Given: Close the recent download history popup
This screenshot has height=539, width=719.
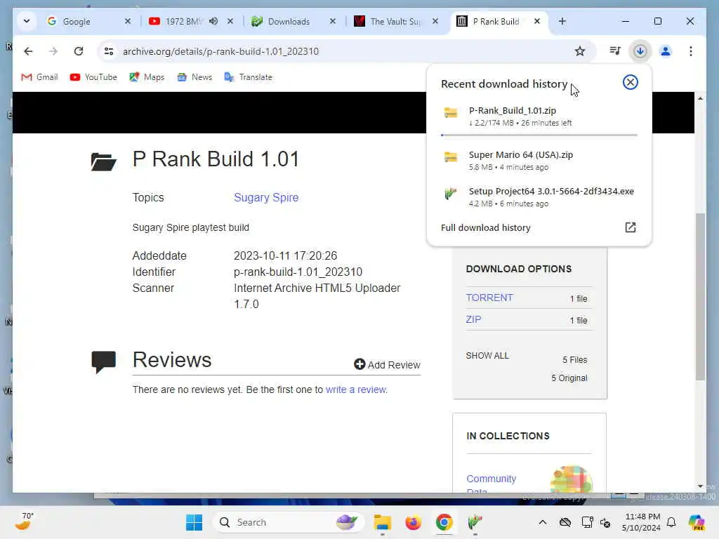Looking at the screenshot, I should pos(630,82).
